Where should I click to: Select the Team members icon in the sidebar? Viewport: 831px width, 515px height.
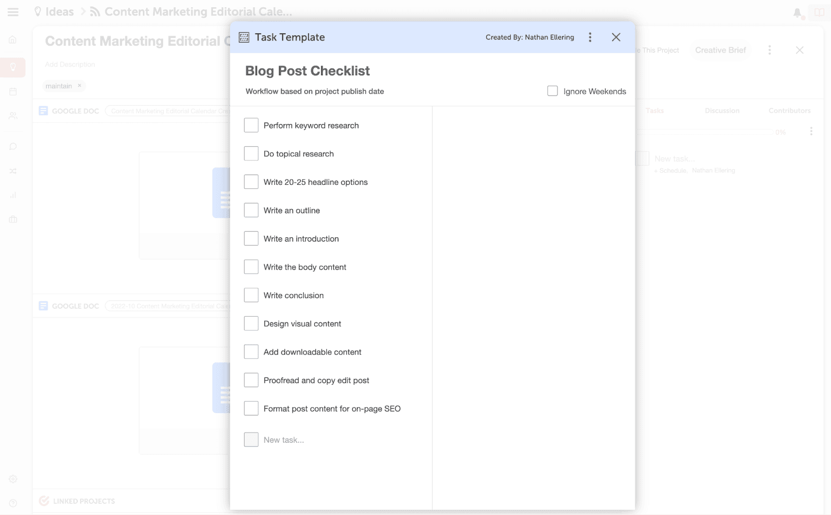pyautogui.click(x=12, y=116)
